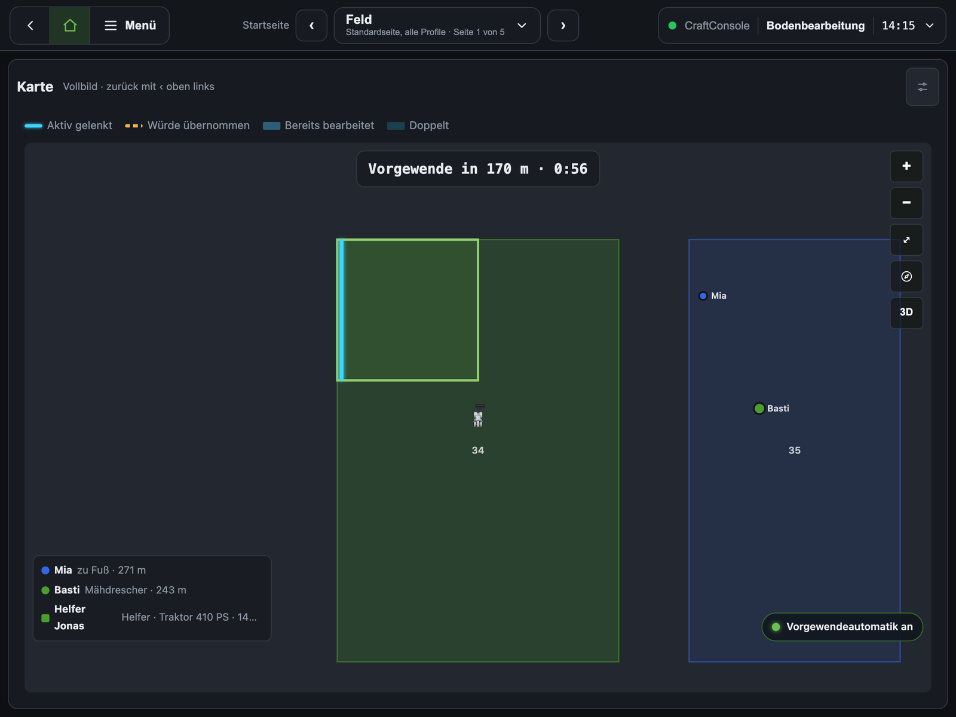Click the cyan active guidance line
Image resolution: width=956 pixels, height=717 pixels.
[x=341, y=310]
